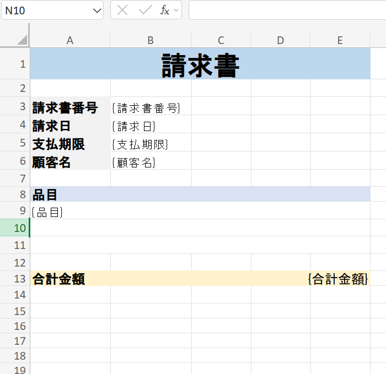
Task: Click the {請求書番号} placeholder cell
Action: [151, 106]
